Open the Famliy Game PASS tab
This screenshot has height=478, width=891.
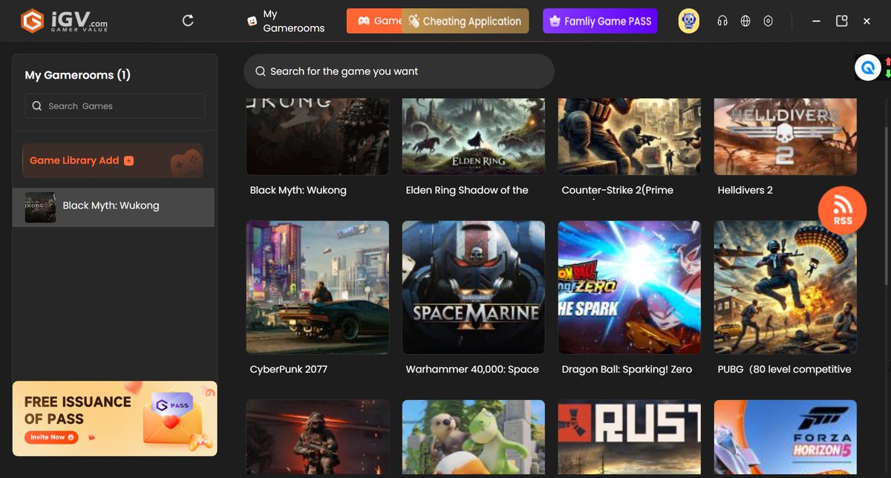point(600,21)
